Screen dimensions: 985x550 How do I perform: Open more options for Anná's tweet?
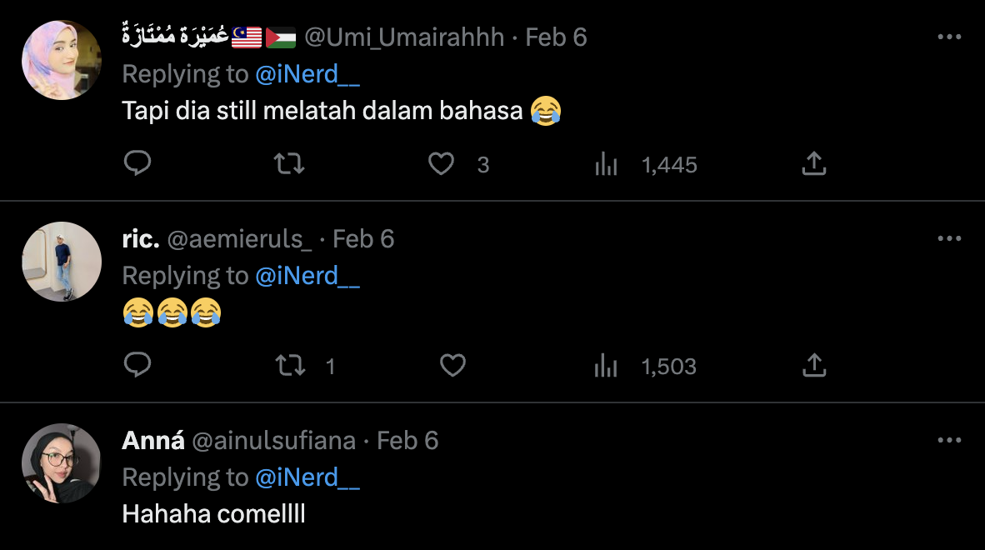[x=949, y=441]
